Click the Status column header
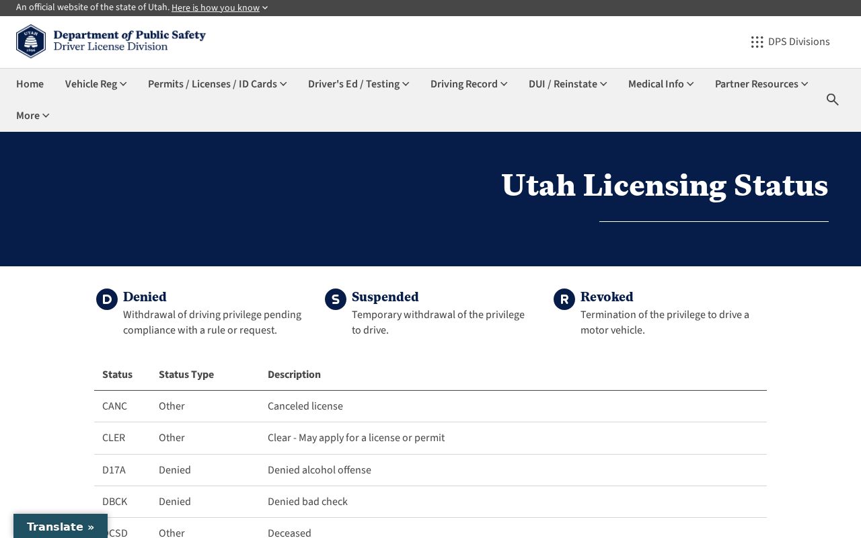 click(x=117, y=375)
